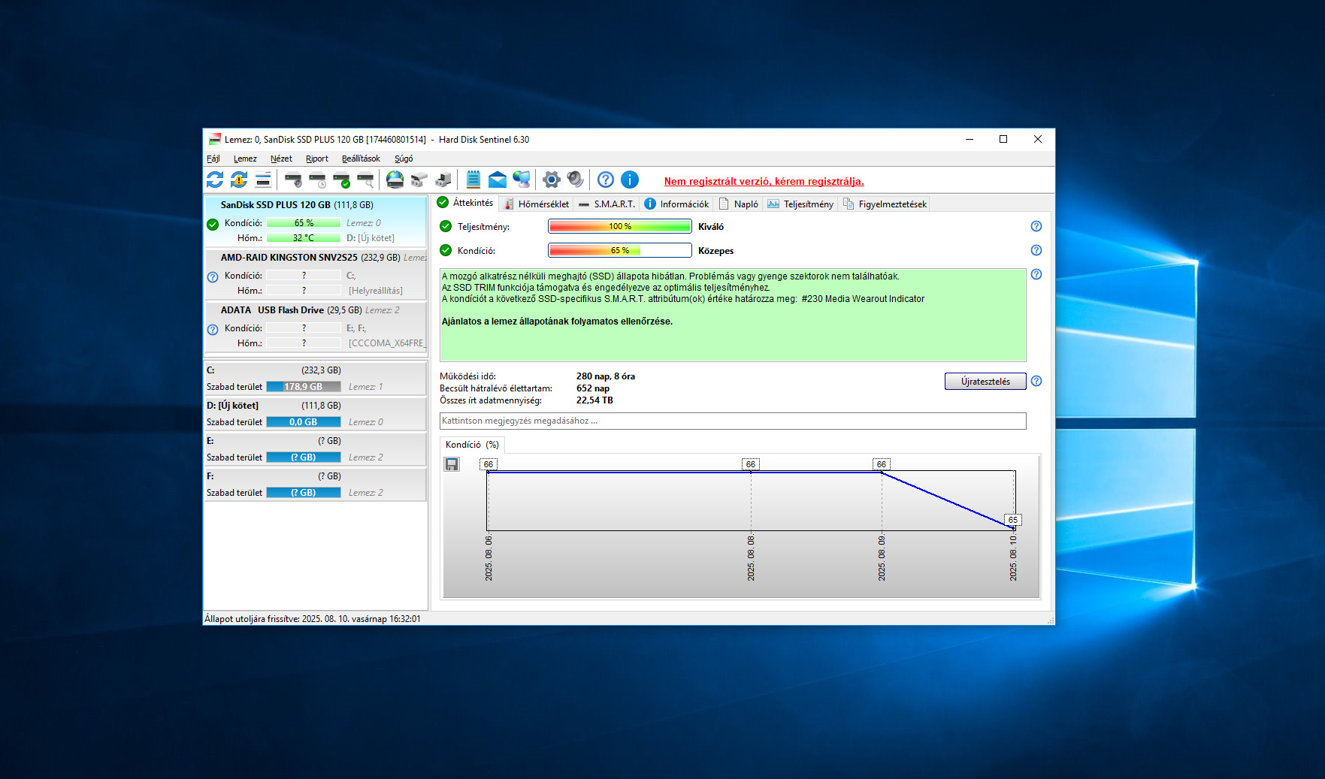Click the blue info toolbar icon

coord(630,180)
